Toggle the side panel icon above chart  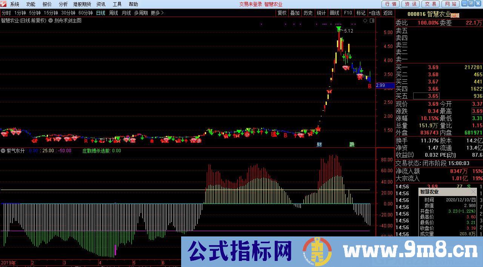click(372, 20)
